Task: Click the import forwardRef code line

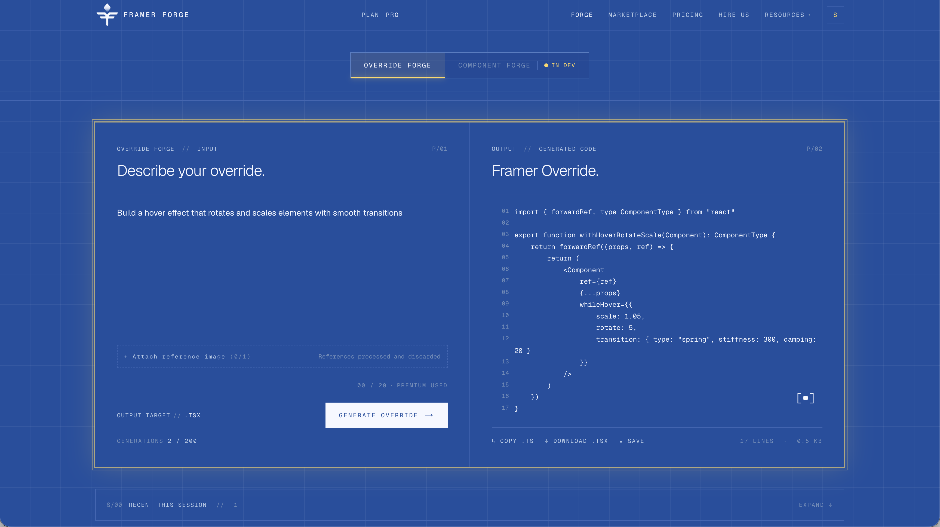Action: click(624, 212)
